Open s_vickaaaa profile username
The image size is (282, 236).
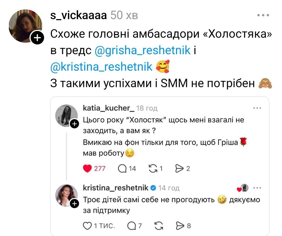78,15
